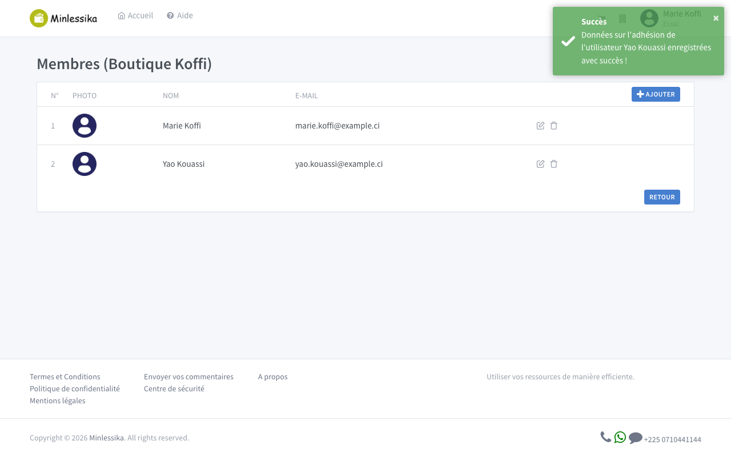Viewport: 731px width, 457px height.
Task: Go to Accueil in navigation
Action: (135, 15)
